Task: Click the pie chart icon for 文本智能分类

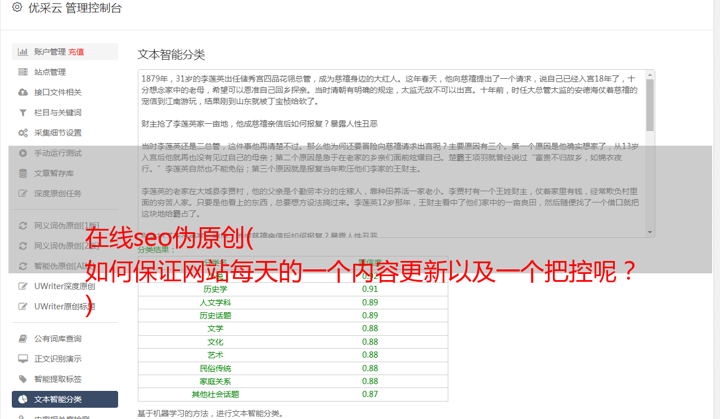Action: tap(23, 399)
